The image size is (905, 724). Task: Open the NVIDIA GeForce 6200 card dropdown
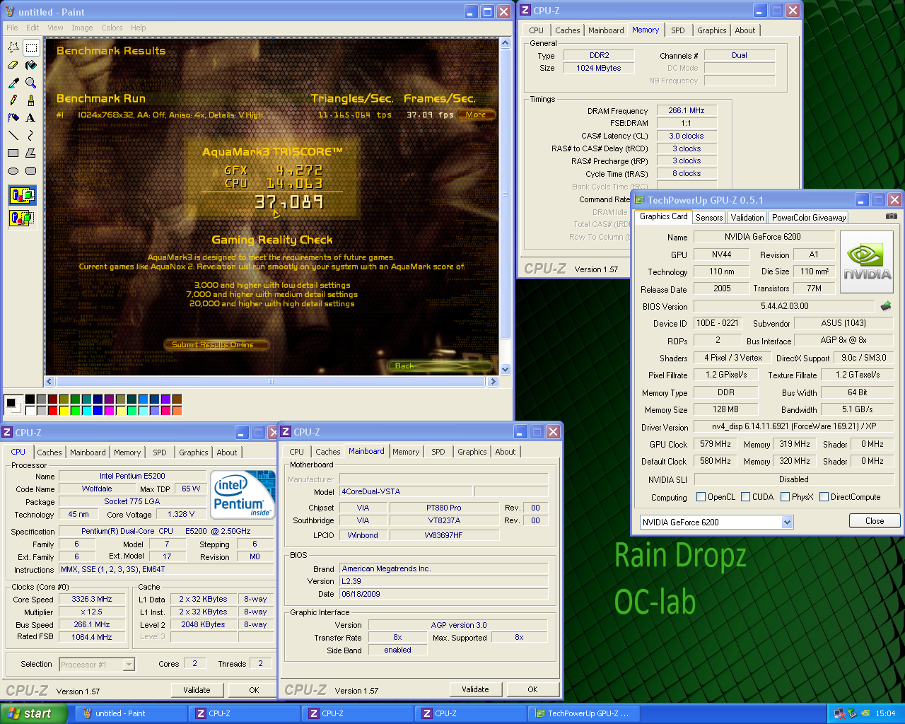[787, 522]
